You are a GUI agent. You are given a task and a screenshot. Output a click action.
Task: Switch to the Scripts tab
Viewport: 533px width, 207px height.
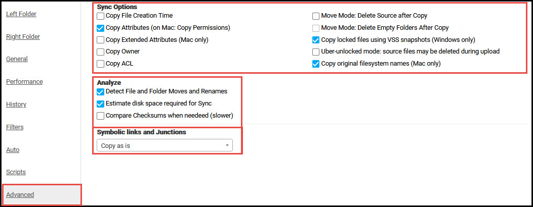(x=16, y=172)
